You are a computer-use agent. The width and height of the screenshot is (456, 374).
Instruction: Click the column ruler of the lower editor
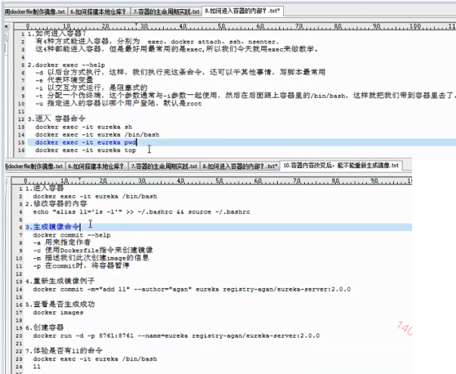211,181
